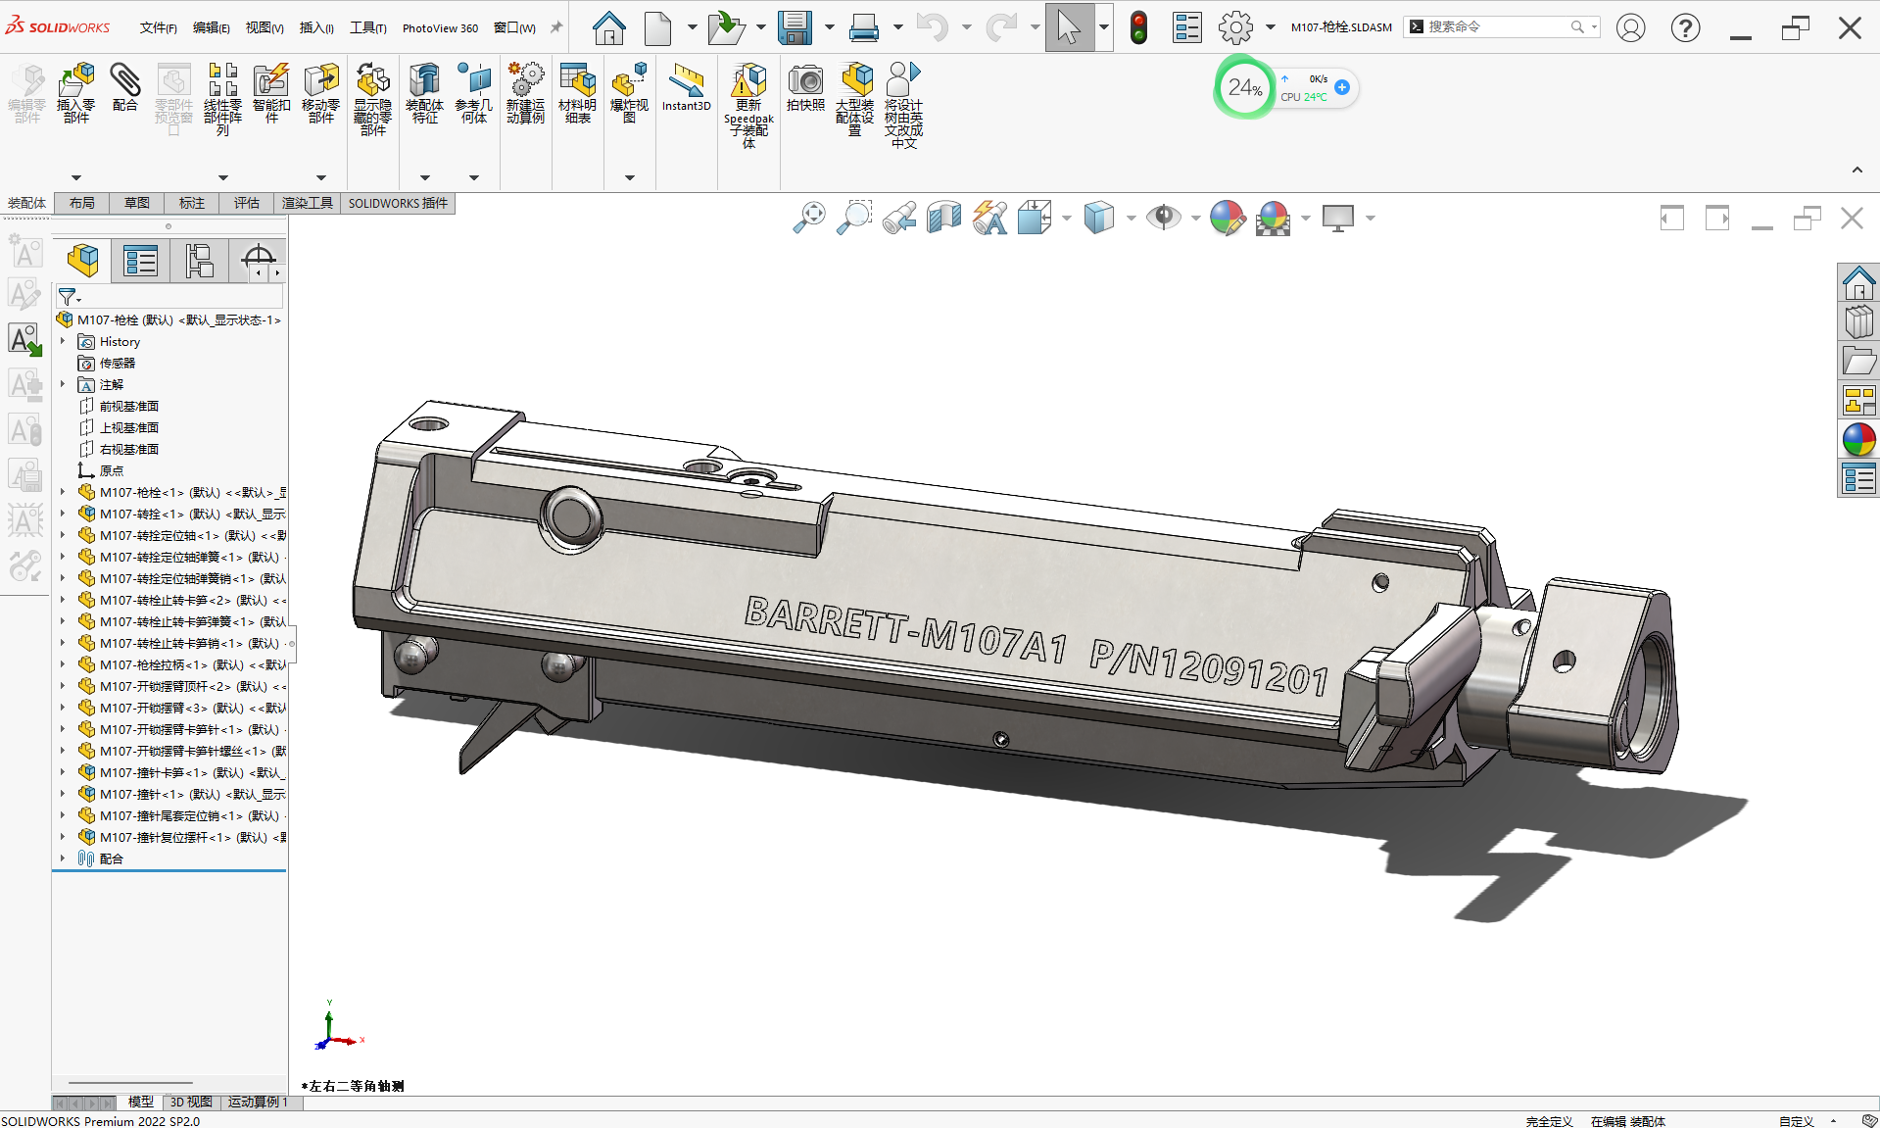This screenshot has width=1880, height=1128.
Task: Expand the 配合 mates folder at tree bottom
Action: click(64, 858)
